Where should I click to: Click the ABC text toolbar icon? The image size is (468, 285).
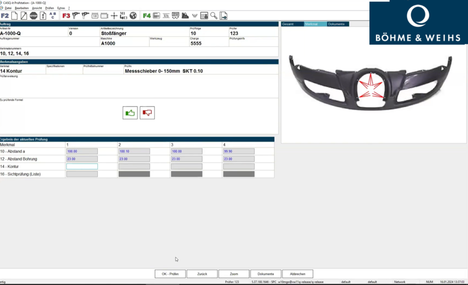[53, 16]
